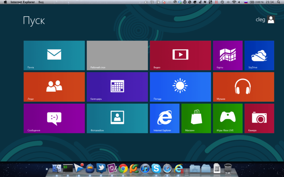Viewport: 284px width, 177px height.
Task: Open the blue bird chat app in Dock
Action: [x=90, y=169]
